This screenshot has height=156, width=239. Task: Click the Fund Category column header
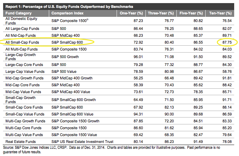[18, 13]
